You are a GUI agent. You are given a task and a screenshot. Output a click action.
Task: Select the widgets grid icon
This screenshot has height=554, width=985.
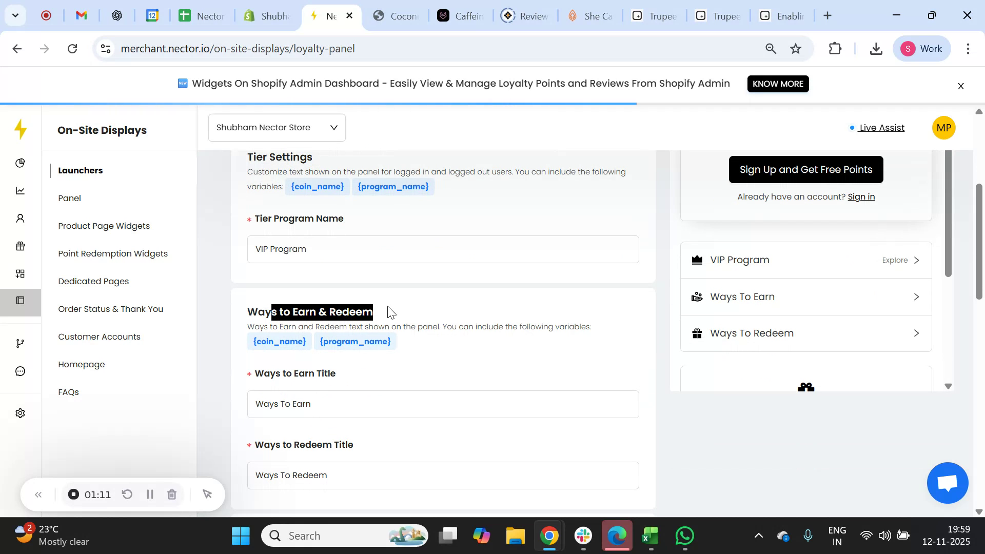[x=20, y=273]
